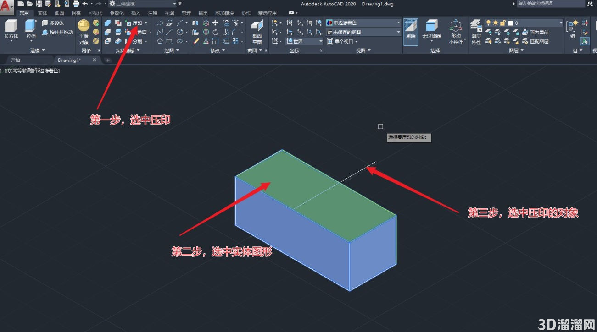Viewport: 597px width, 332px height.
Task: Click the 匹配图层 match layer icon
Action: point(536,41)
